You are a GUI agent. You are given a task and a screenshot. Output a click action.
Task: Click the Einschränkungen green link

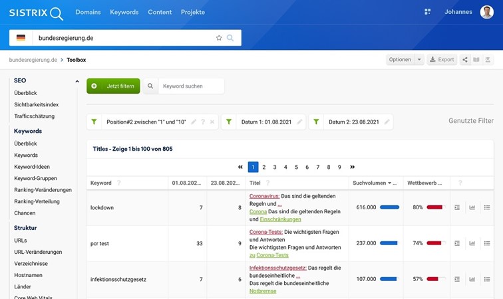click(280, 219)
